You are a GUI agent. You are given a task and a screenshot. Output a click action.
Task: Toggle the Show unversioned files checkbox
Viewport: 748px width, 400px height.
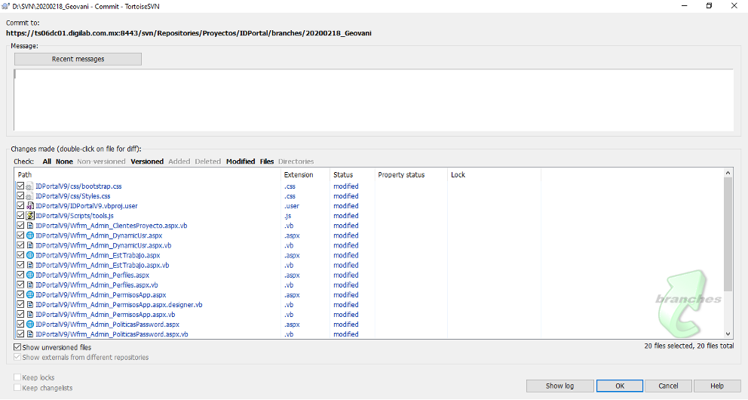(17, 347)
